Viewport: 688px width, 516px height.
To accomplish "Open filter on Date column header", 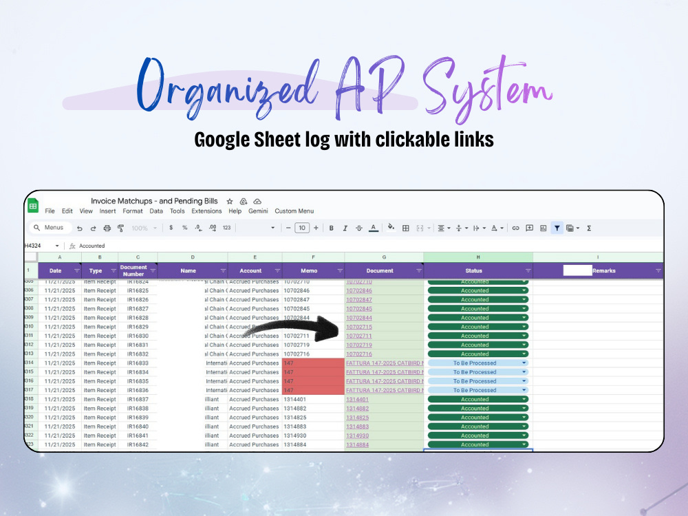I will 77,270.
